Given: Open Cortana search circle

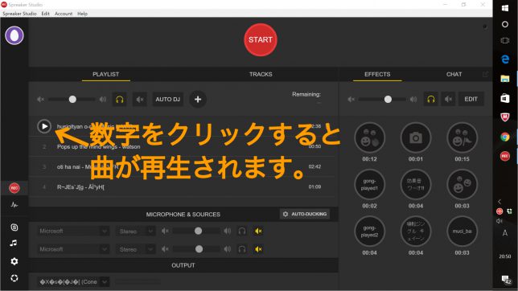Looking at the screenshot, I should [505, 24].
